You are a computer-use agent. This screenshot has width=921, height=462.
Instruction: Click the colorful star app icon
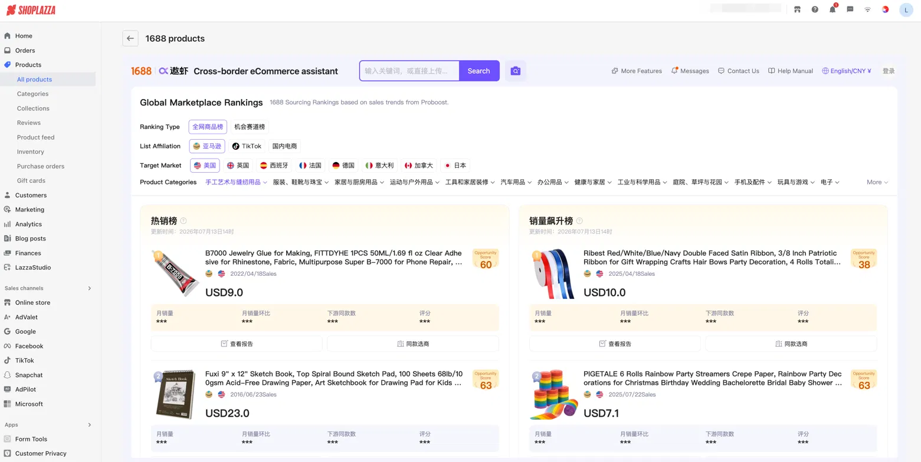coord(886,9)
